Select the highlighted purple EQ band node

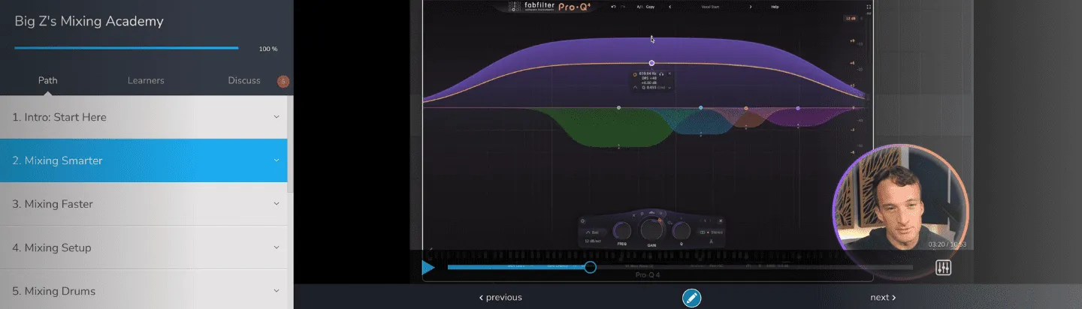(x=651, y=63)
